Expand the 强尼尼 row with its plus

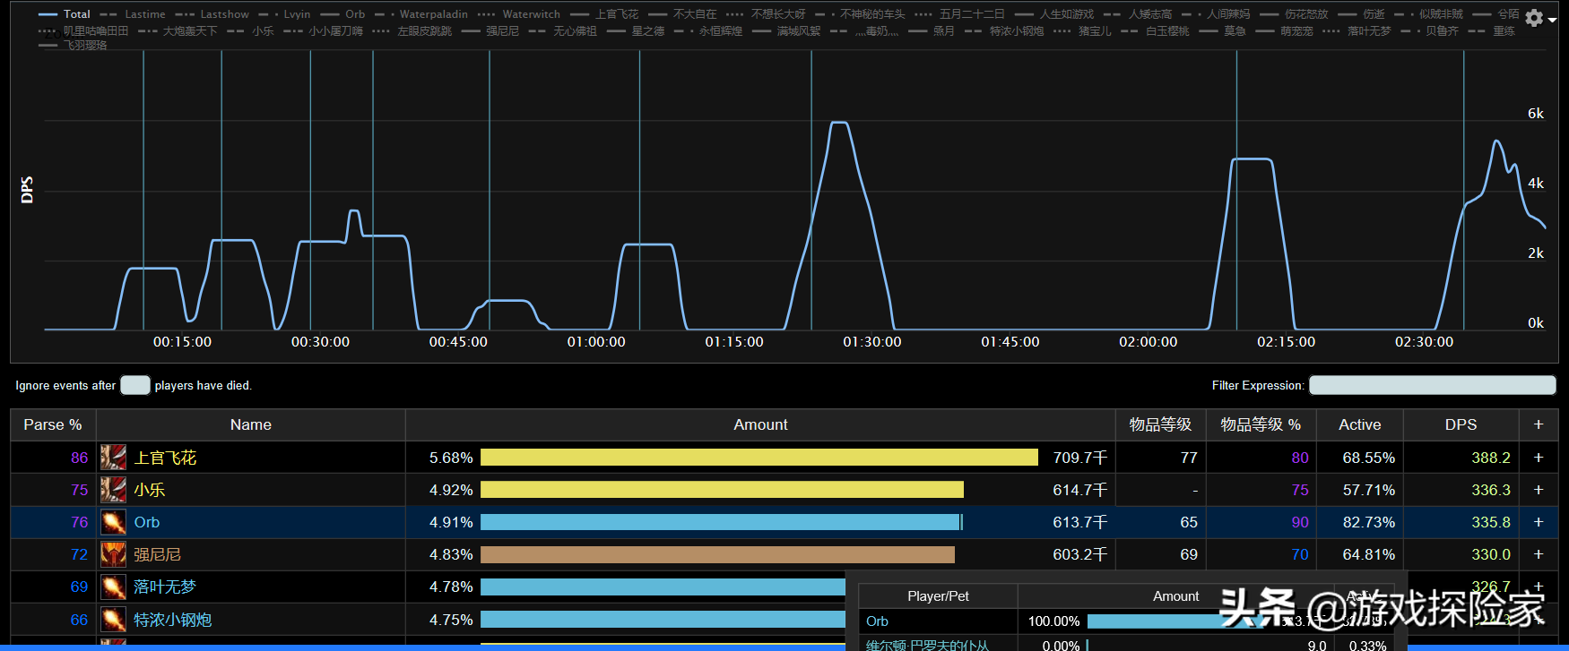click(x=1539, y=554)
